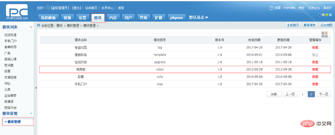Click the 锁屏 link

[277, 8]
